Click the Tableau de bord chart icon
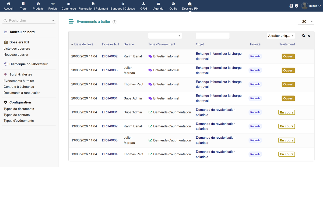This screenshot has height=210, width=323. pos(6,32)
